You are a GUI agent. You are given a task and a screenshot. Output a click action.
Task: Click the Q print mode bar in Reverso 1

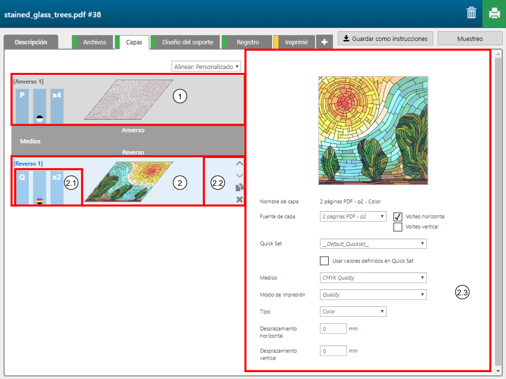[x=22, y=187]
